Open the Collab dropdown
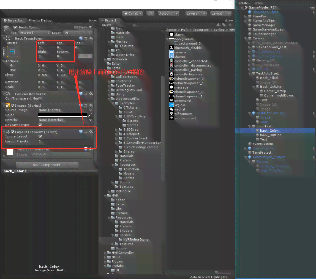Viewport: 316px width, 279px height. tap(132, 13)
